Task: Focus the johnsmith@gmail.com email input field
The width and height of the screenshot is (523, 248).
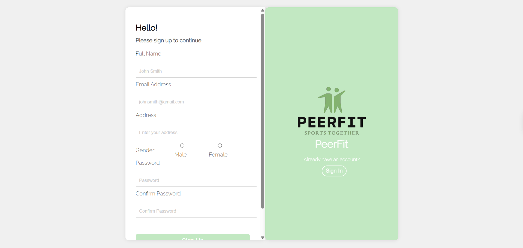Action: (196, 102)
